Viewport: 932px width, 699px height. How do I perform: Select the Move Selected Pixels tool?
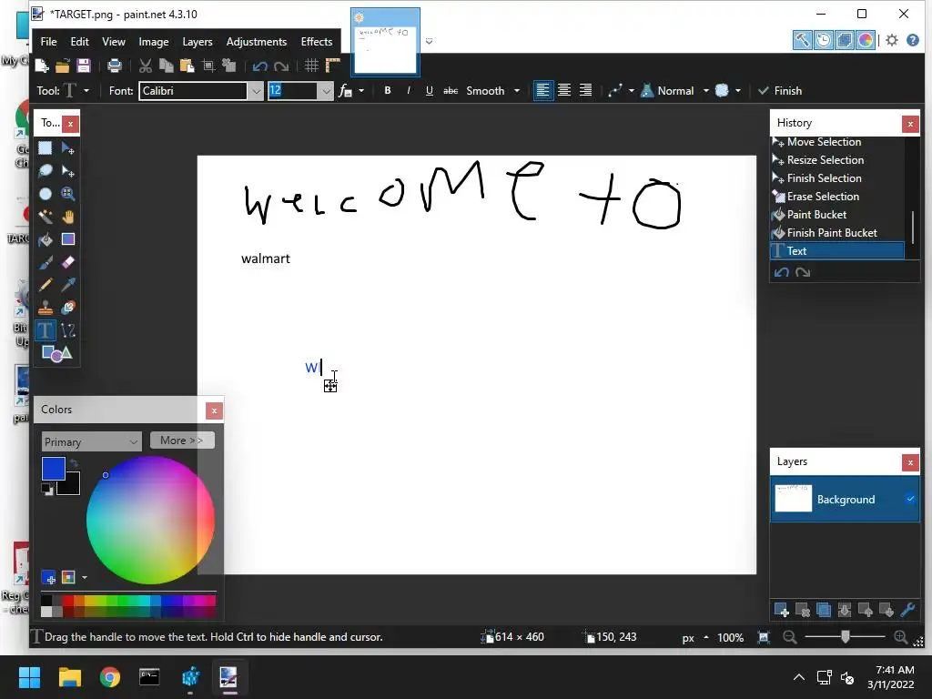(67, 148)
